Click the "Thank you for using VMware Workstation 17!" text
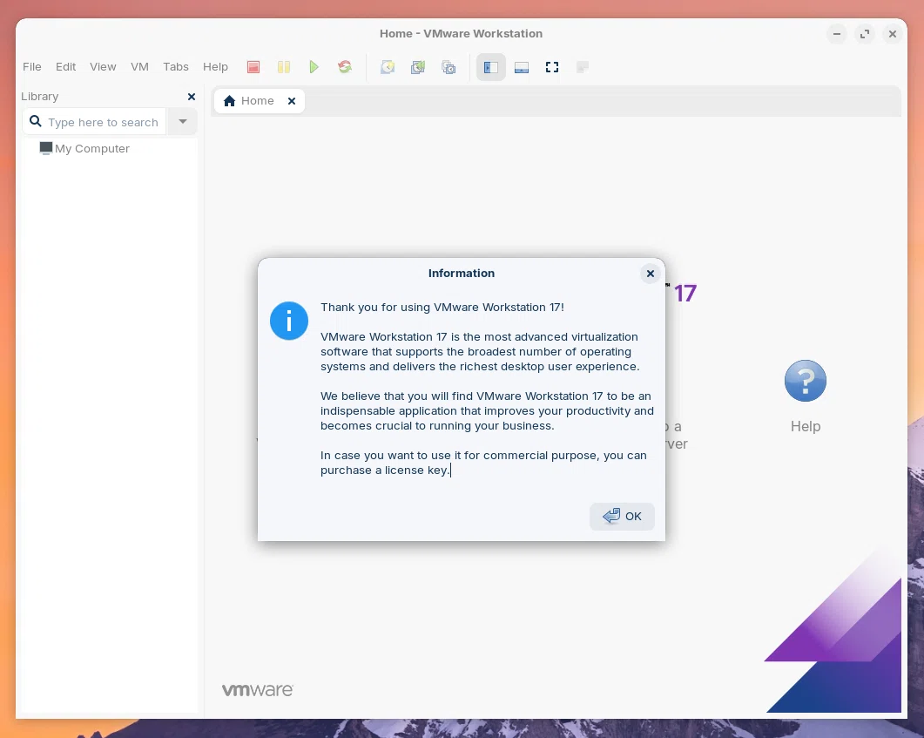 pyautogui.click(x=442, y=307)
